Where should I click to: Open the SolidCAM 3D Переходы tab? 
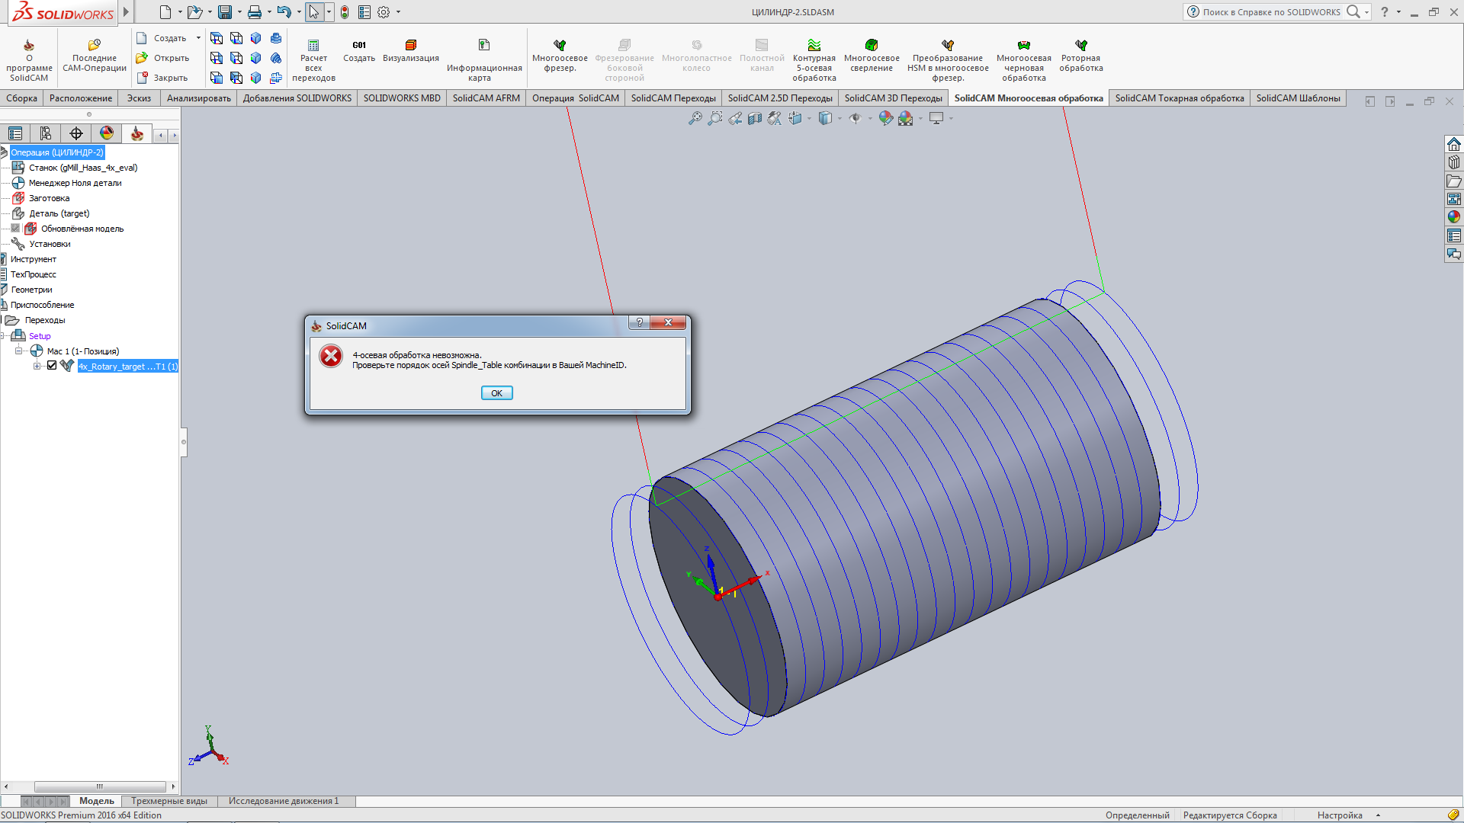pos(893,98)
